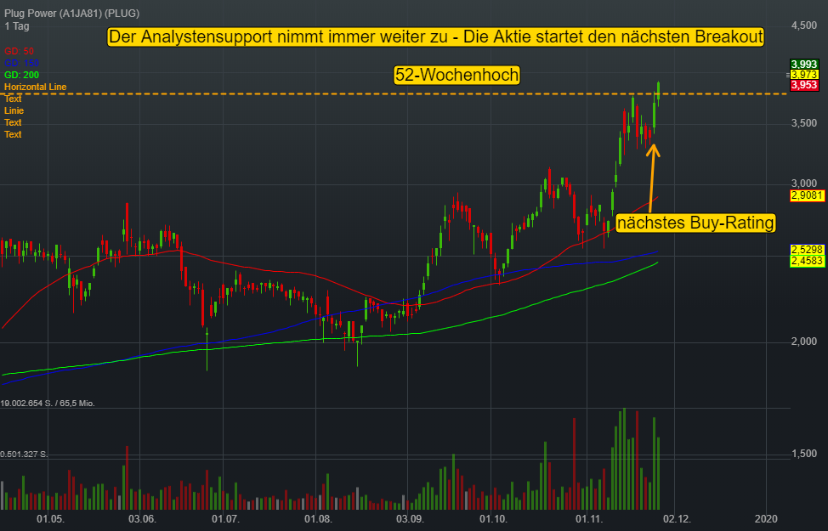Screen dimensions: 828x531
Task: Click the Plug Power (A1JA81) (PLUG) chart title
Action: click(71, 14)
